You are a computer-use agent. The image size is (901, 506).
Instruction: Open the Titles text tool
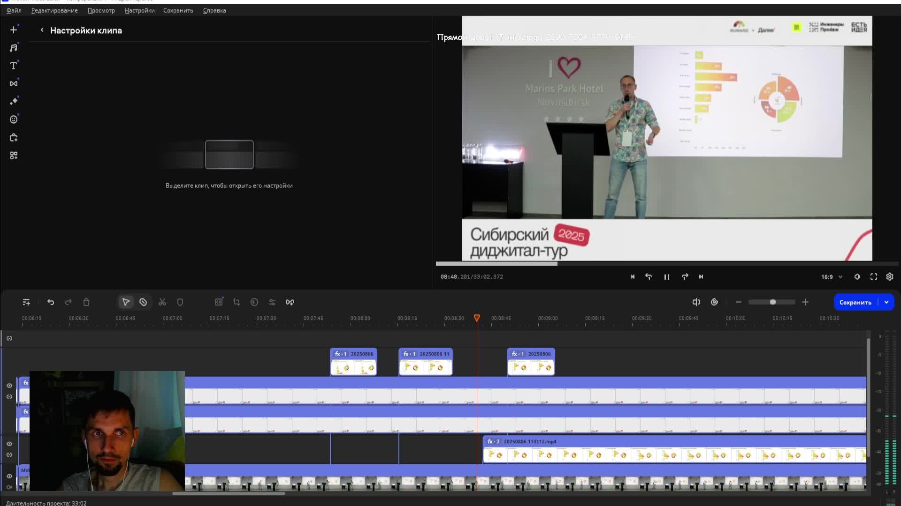pos(14,66)
